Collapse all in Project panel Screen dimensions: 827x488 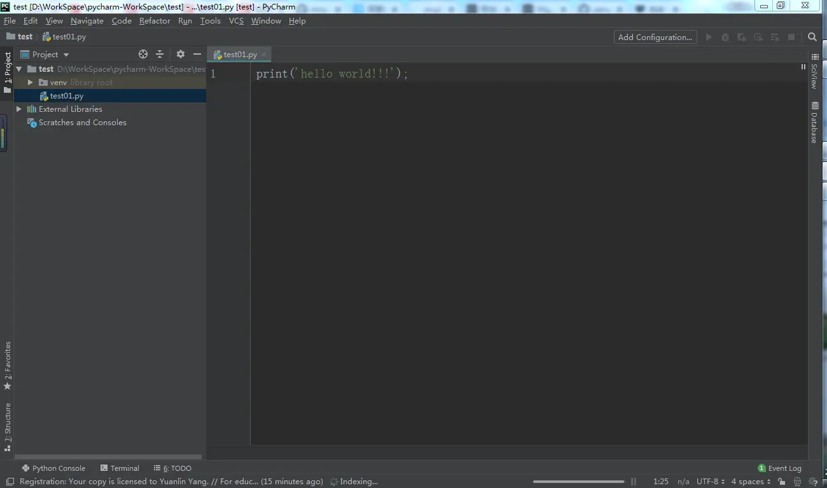click(160, 55)
